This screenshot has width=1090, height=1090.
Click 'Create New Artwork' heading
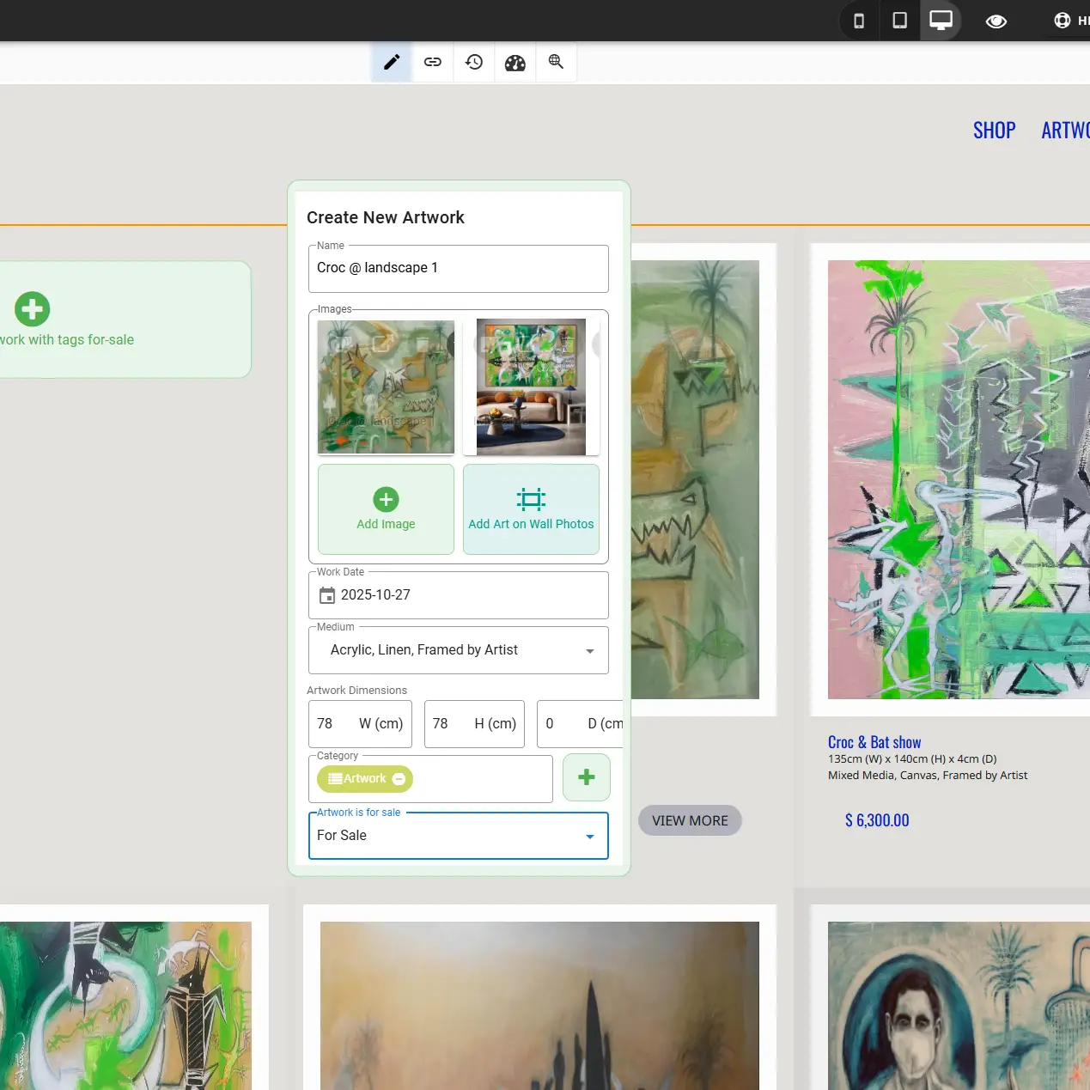click(x=386, y=218)
